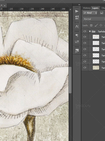Hide third layer under the Tarhdo group
105x141 pixels.
tap(85, 49)
